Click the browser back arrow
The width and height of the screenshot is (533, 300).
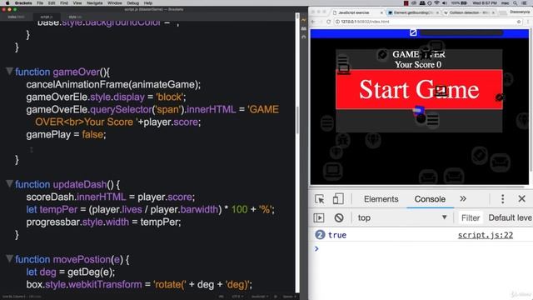313,22
